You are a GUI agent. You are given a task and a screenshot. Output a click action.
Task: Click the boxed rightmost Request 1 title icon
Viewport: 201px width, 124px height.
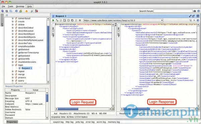click(198, 16)
